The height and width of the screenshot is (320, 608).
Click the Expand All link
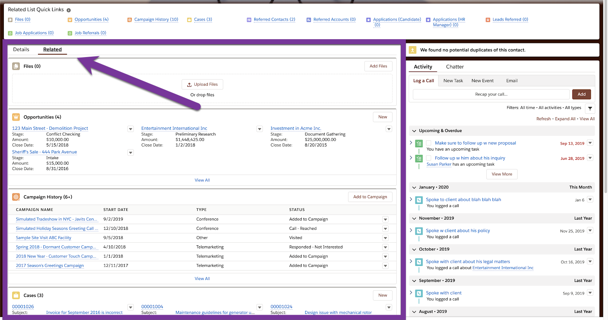tap(565, 119)
